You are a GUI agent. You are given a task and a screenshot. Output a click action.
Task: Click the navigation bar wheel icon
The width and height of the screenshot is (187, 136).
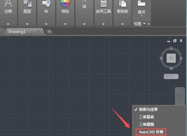[x=180, y=96]
